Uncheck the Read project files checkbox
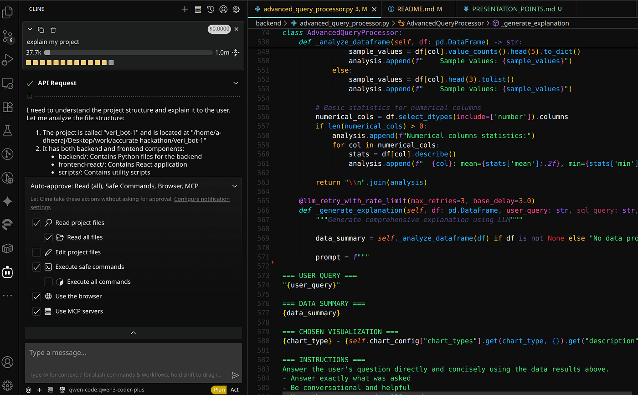Viewport: 638px width, 395px height. pos(37,223)
